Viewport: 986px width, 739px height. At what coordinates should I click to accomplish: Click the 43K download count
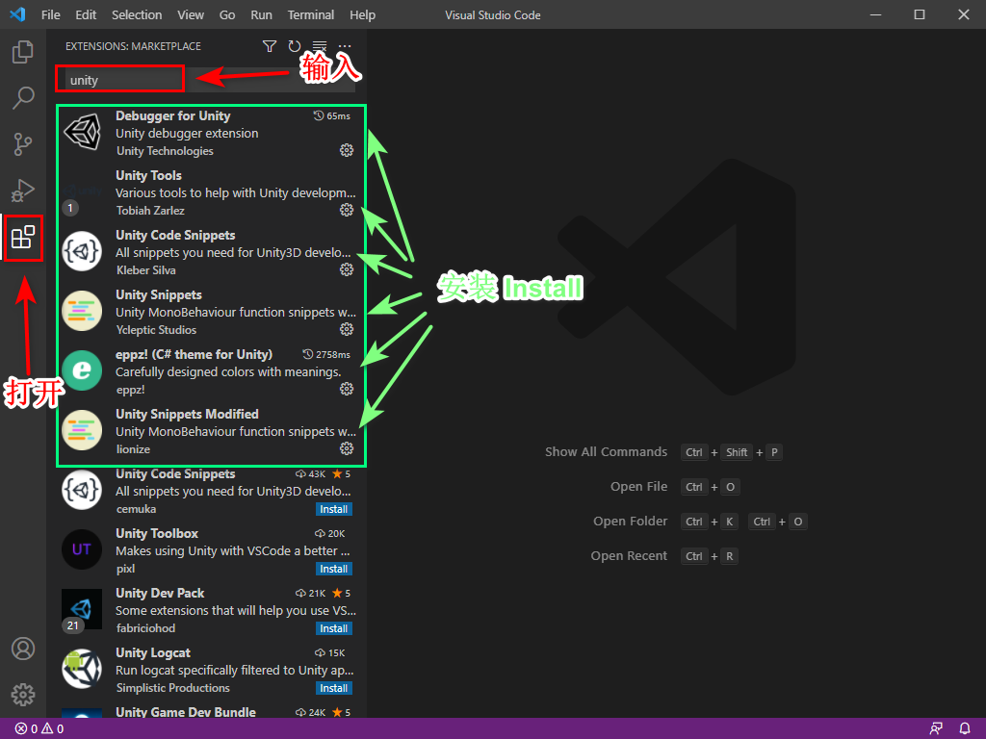311,473
